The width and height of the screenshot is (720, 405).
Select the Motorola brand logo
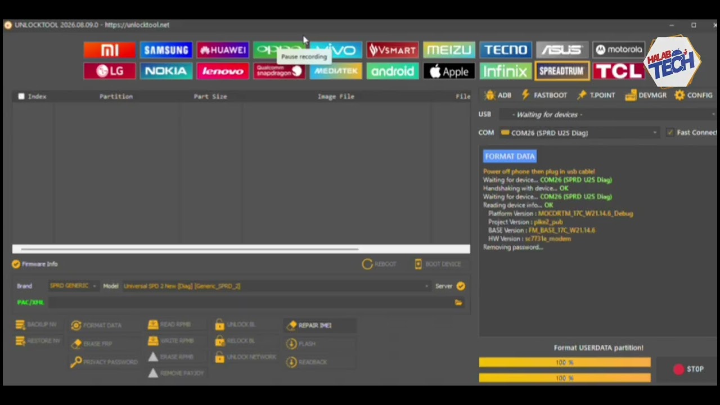[x=619, y=50]
